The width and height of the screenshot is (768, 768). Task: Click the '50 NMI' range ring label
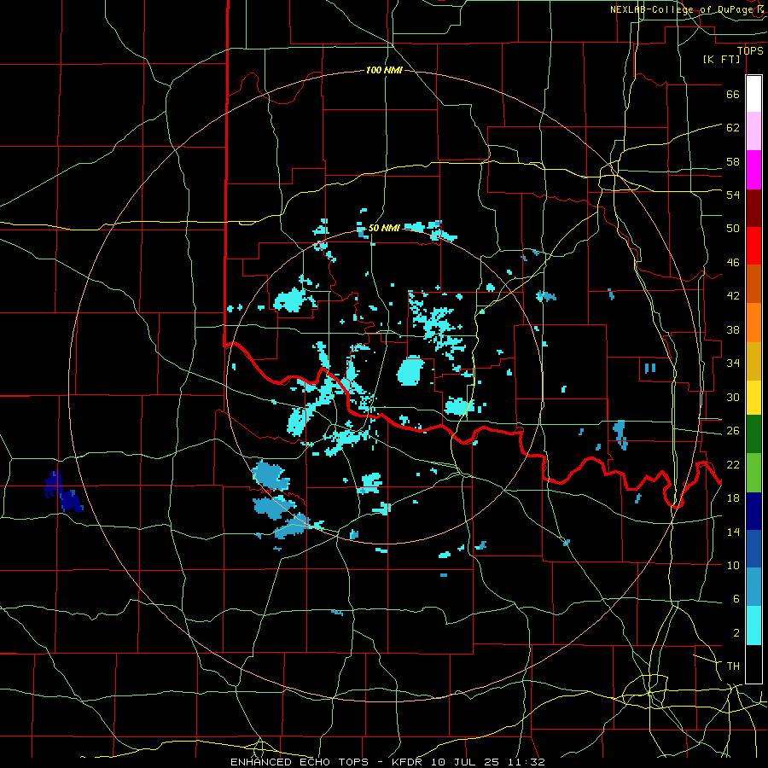click(384, 228)
